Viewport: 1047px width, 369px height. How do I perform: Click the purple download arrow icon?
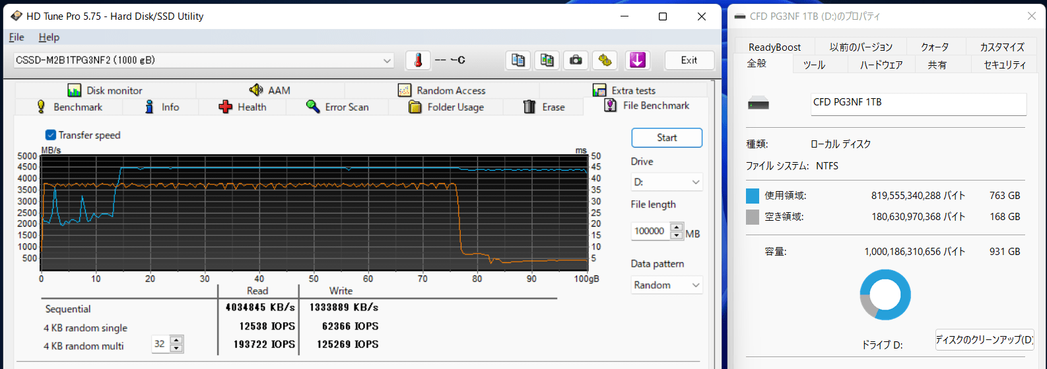coord(637,60)
